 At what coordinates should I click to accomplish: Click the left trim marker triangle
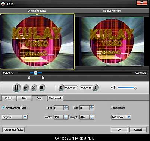coord(29,77)
